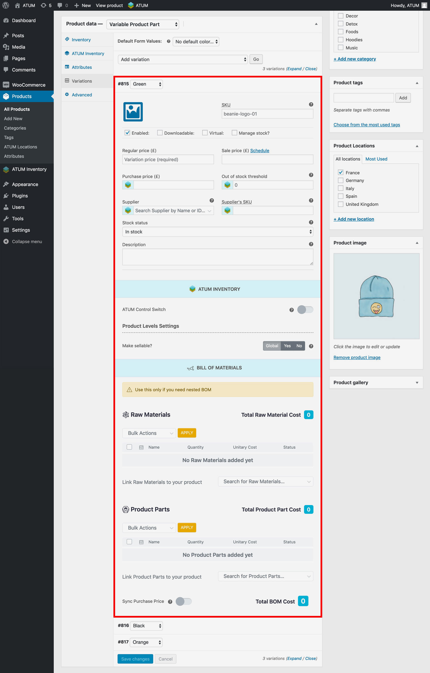Toggle Sync Purchase Price switch
This screenshot has height=673, width=430.
184,601
